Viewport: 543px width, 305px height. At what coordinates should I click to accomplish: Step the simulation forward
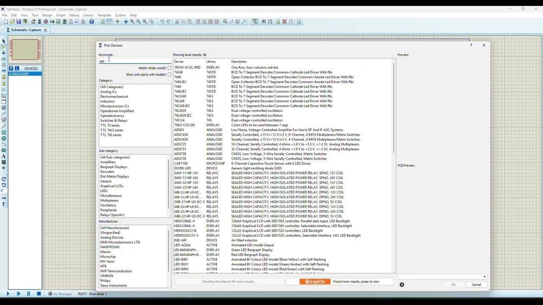pyautogui.click(x=18, y=294)
